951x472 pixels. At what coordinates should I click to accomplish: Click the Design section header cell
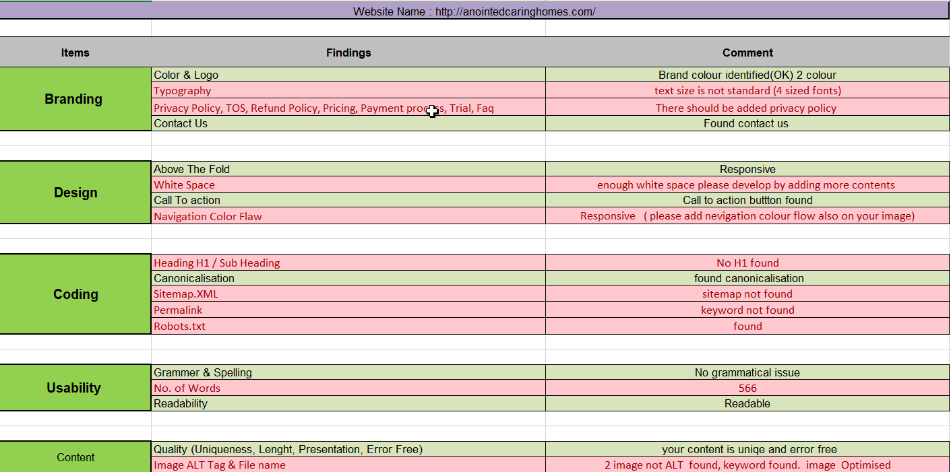[75, 193]
